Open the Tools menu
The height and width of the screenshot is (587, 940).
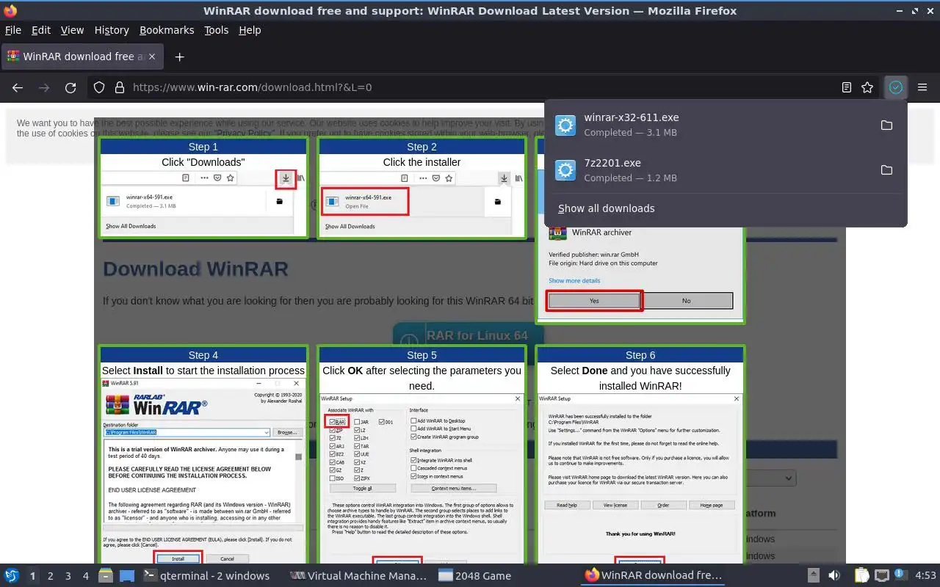coord(216,30)
